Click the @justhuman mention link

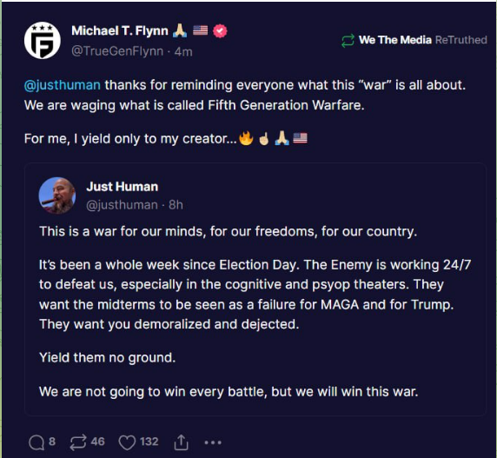coord(63,85)
